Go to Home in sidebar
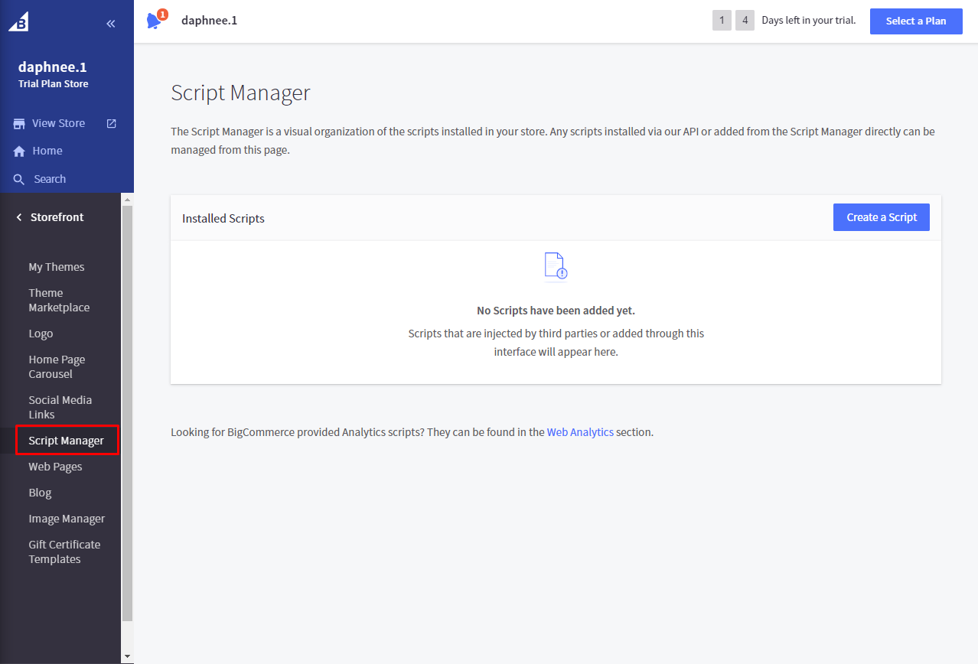The height and width of the screenshot is (664, 978). 47,151
